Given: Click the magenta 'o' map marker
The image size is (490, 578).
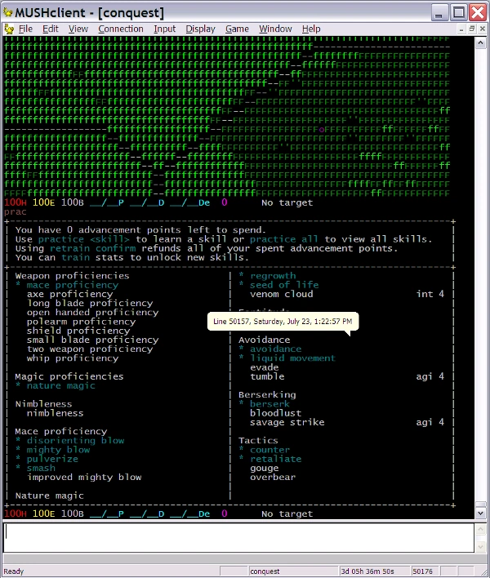Looking at the screenshot, I should point(322,130).
